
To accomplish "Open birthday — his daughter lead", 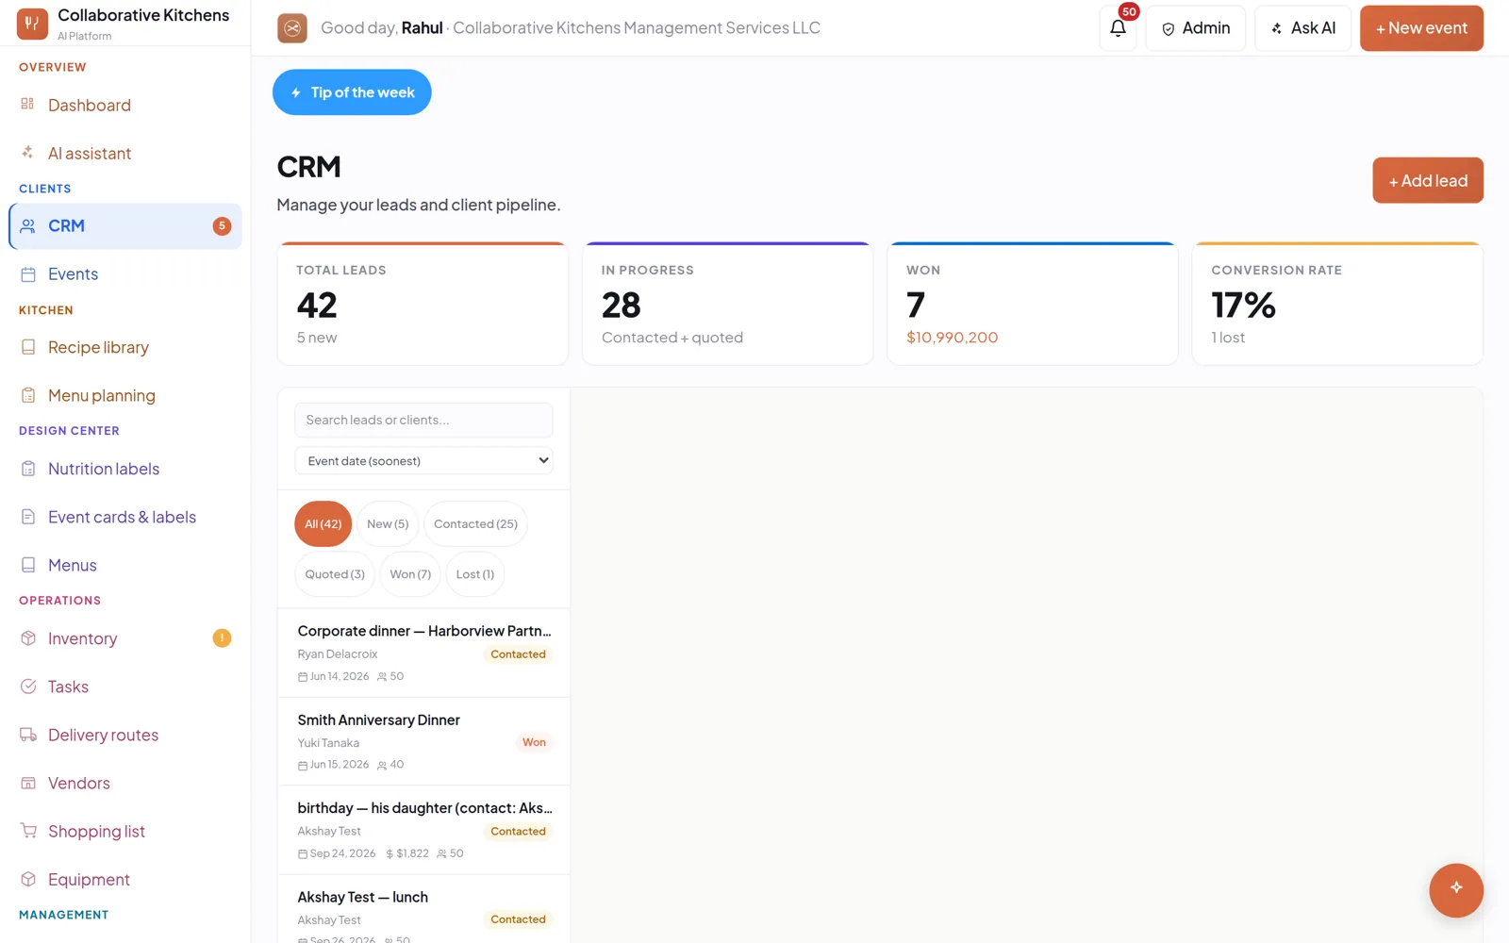I will click(423, 830).
